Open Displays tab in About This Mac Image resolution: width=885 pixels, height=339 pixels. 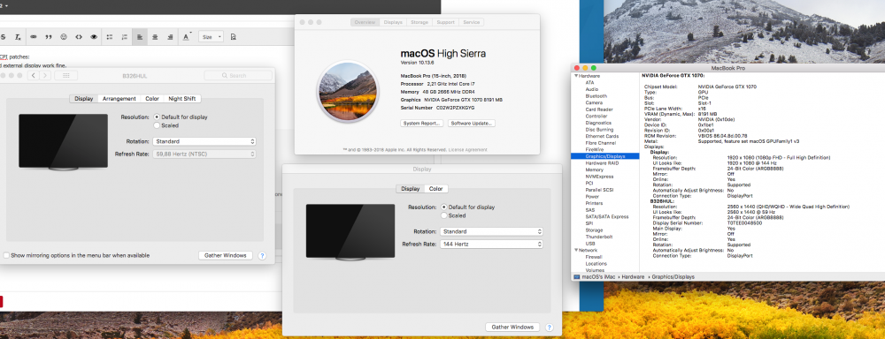pyautogui.click(x=393, y=22)
